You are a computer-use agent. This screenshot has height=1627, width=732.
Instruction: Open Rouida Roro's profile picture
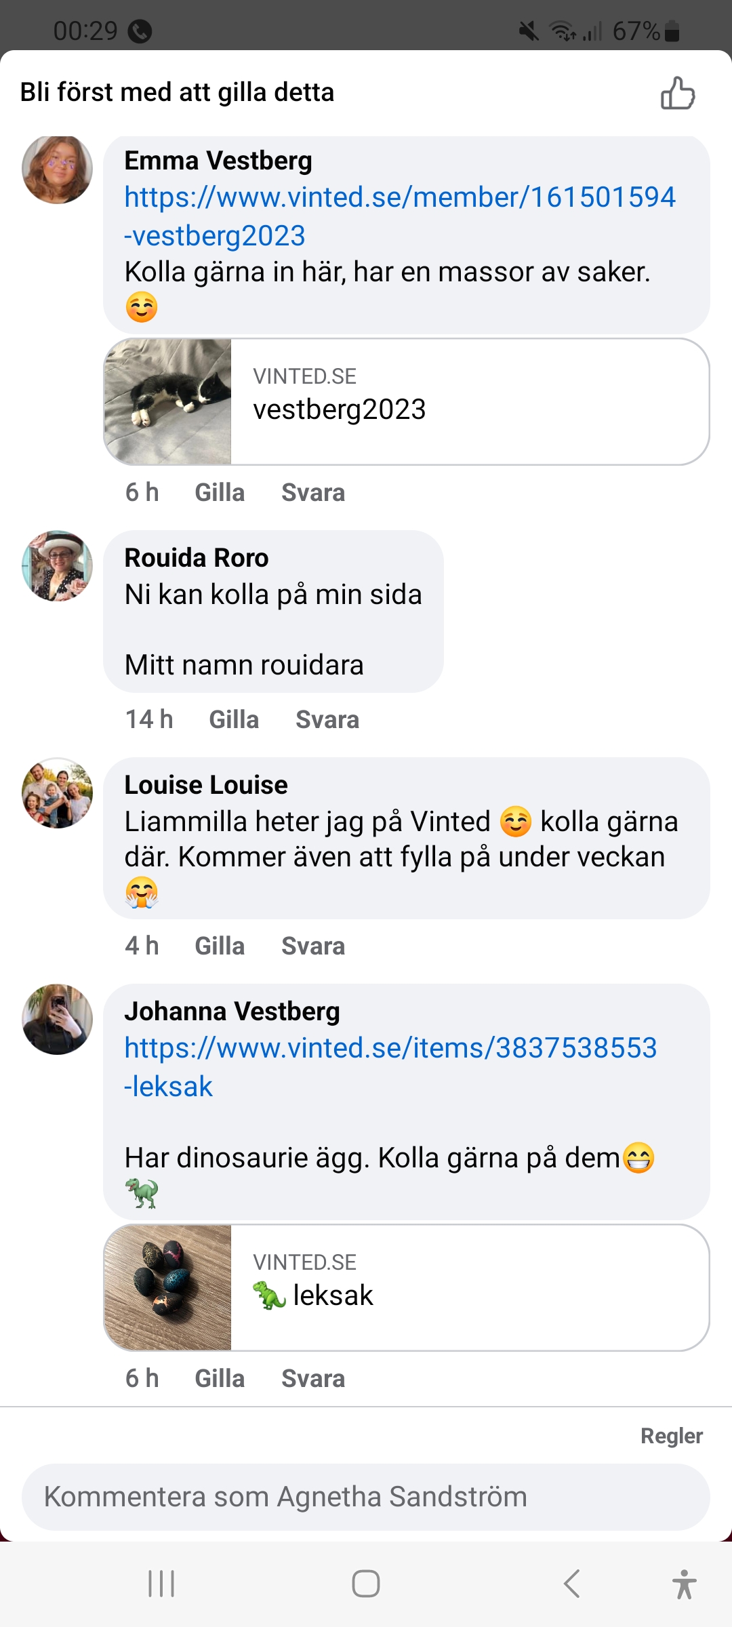coord(58,566)
